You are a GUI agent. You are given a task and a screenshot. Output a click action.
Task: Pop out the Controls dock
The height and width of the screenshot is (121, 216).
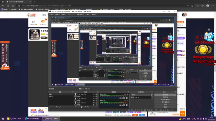point(175,92)
